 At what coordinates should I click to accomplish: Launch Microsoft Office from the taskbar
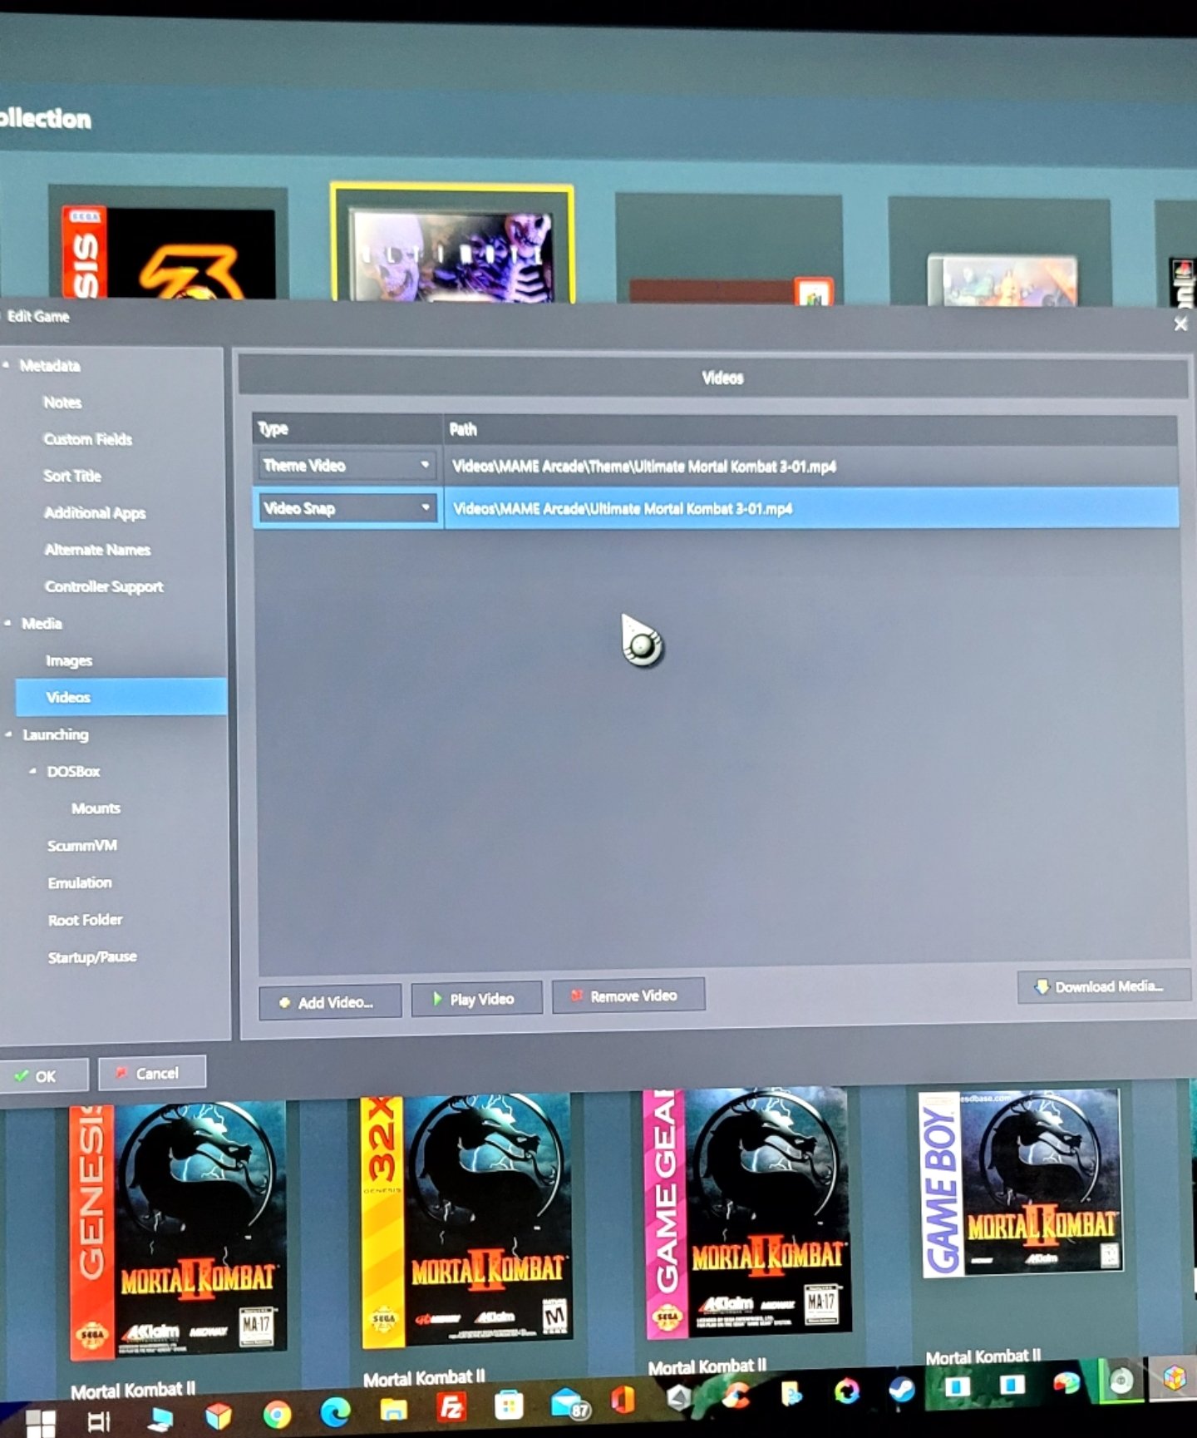pos(623,1400)
